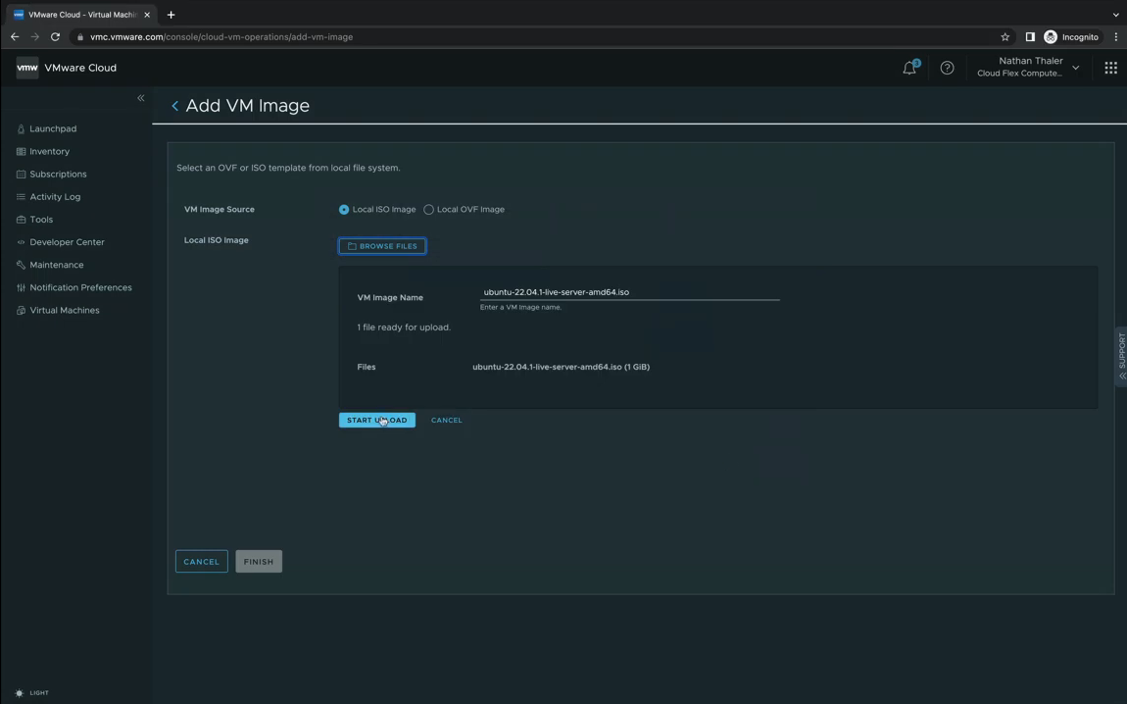Image resolution: width=1127 pixels, height=704 pixels.
Task: Go back using arrow beside Add VM Image
Action: tap(174, 106)
